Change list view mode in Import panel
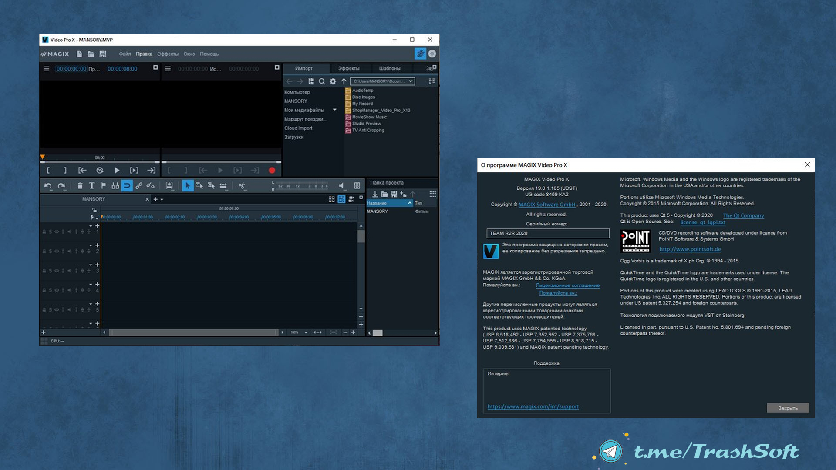 coord(431,81)
